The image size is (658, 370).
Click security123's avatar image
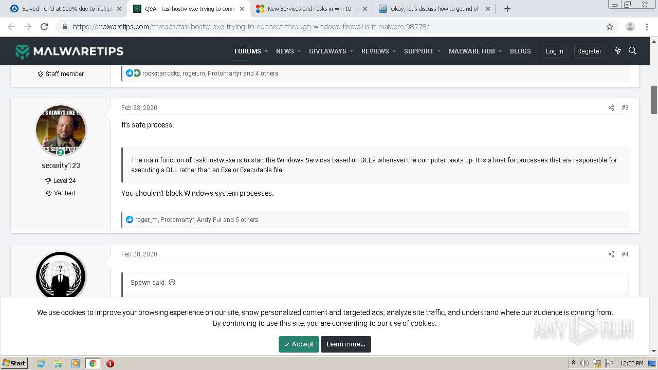(61, 131)
